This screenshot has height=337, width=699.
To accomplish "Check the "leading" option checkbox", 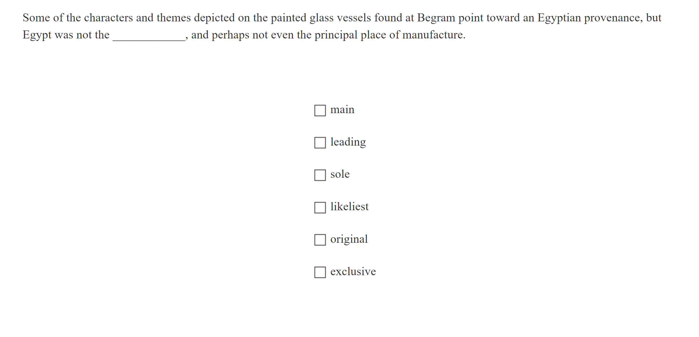I will point(320,143).
